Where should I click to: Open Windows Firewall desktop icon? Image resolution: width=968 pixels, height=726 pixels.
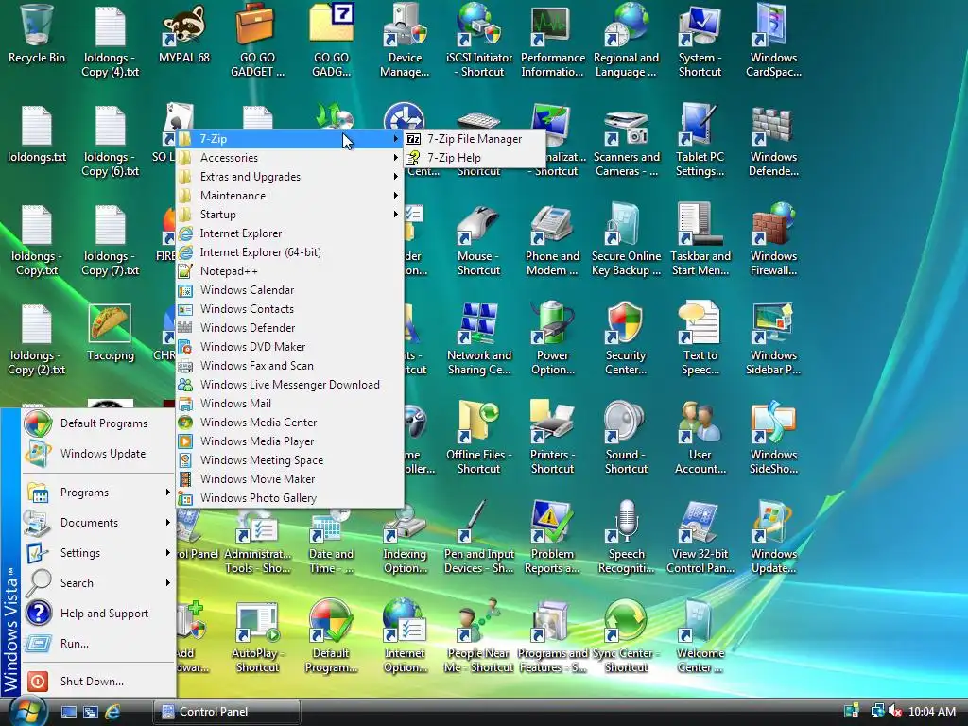pos(773,239)
